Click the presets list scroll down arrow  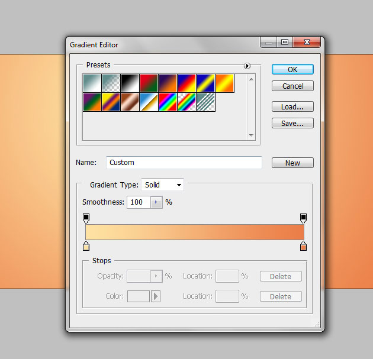point(251,135)
